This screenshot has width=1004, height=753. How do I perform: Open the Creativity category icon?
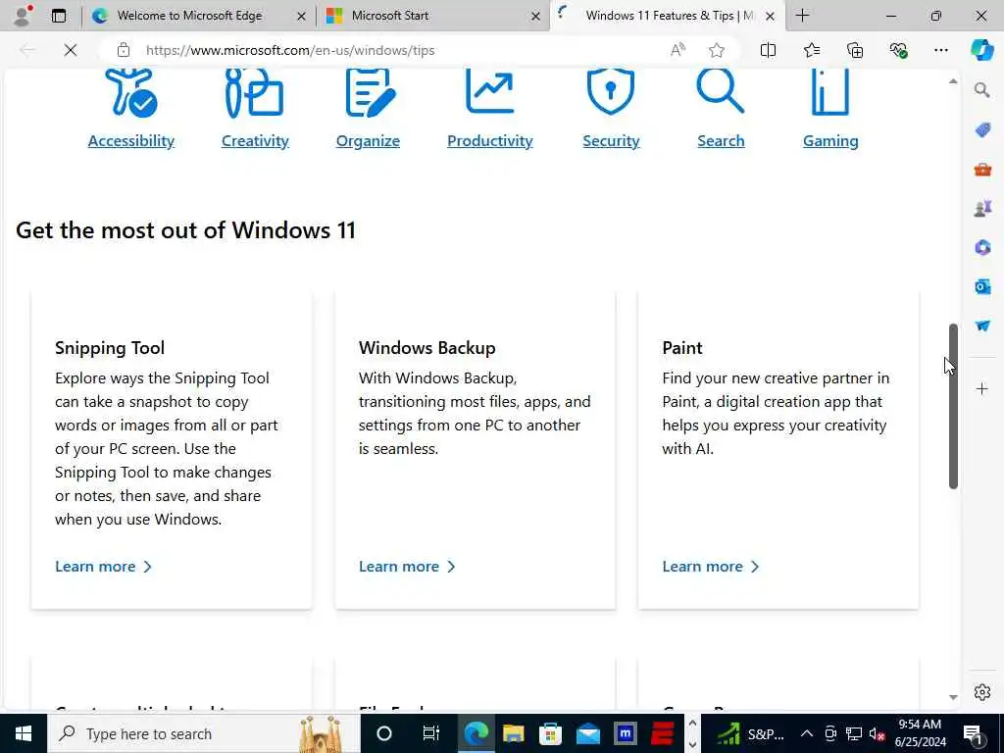[x=254, y=93]
